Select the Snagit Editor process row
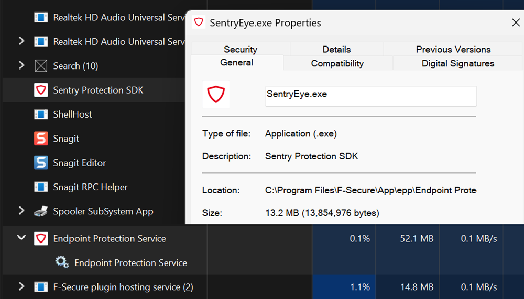 [x=94, y=163]
